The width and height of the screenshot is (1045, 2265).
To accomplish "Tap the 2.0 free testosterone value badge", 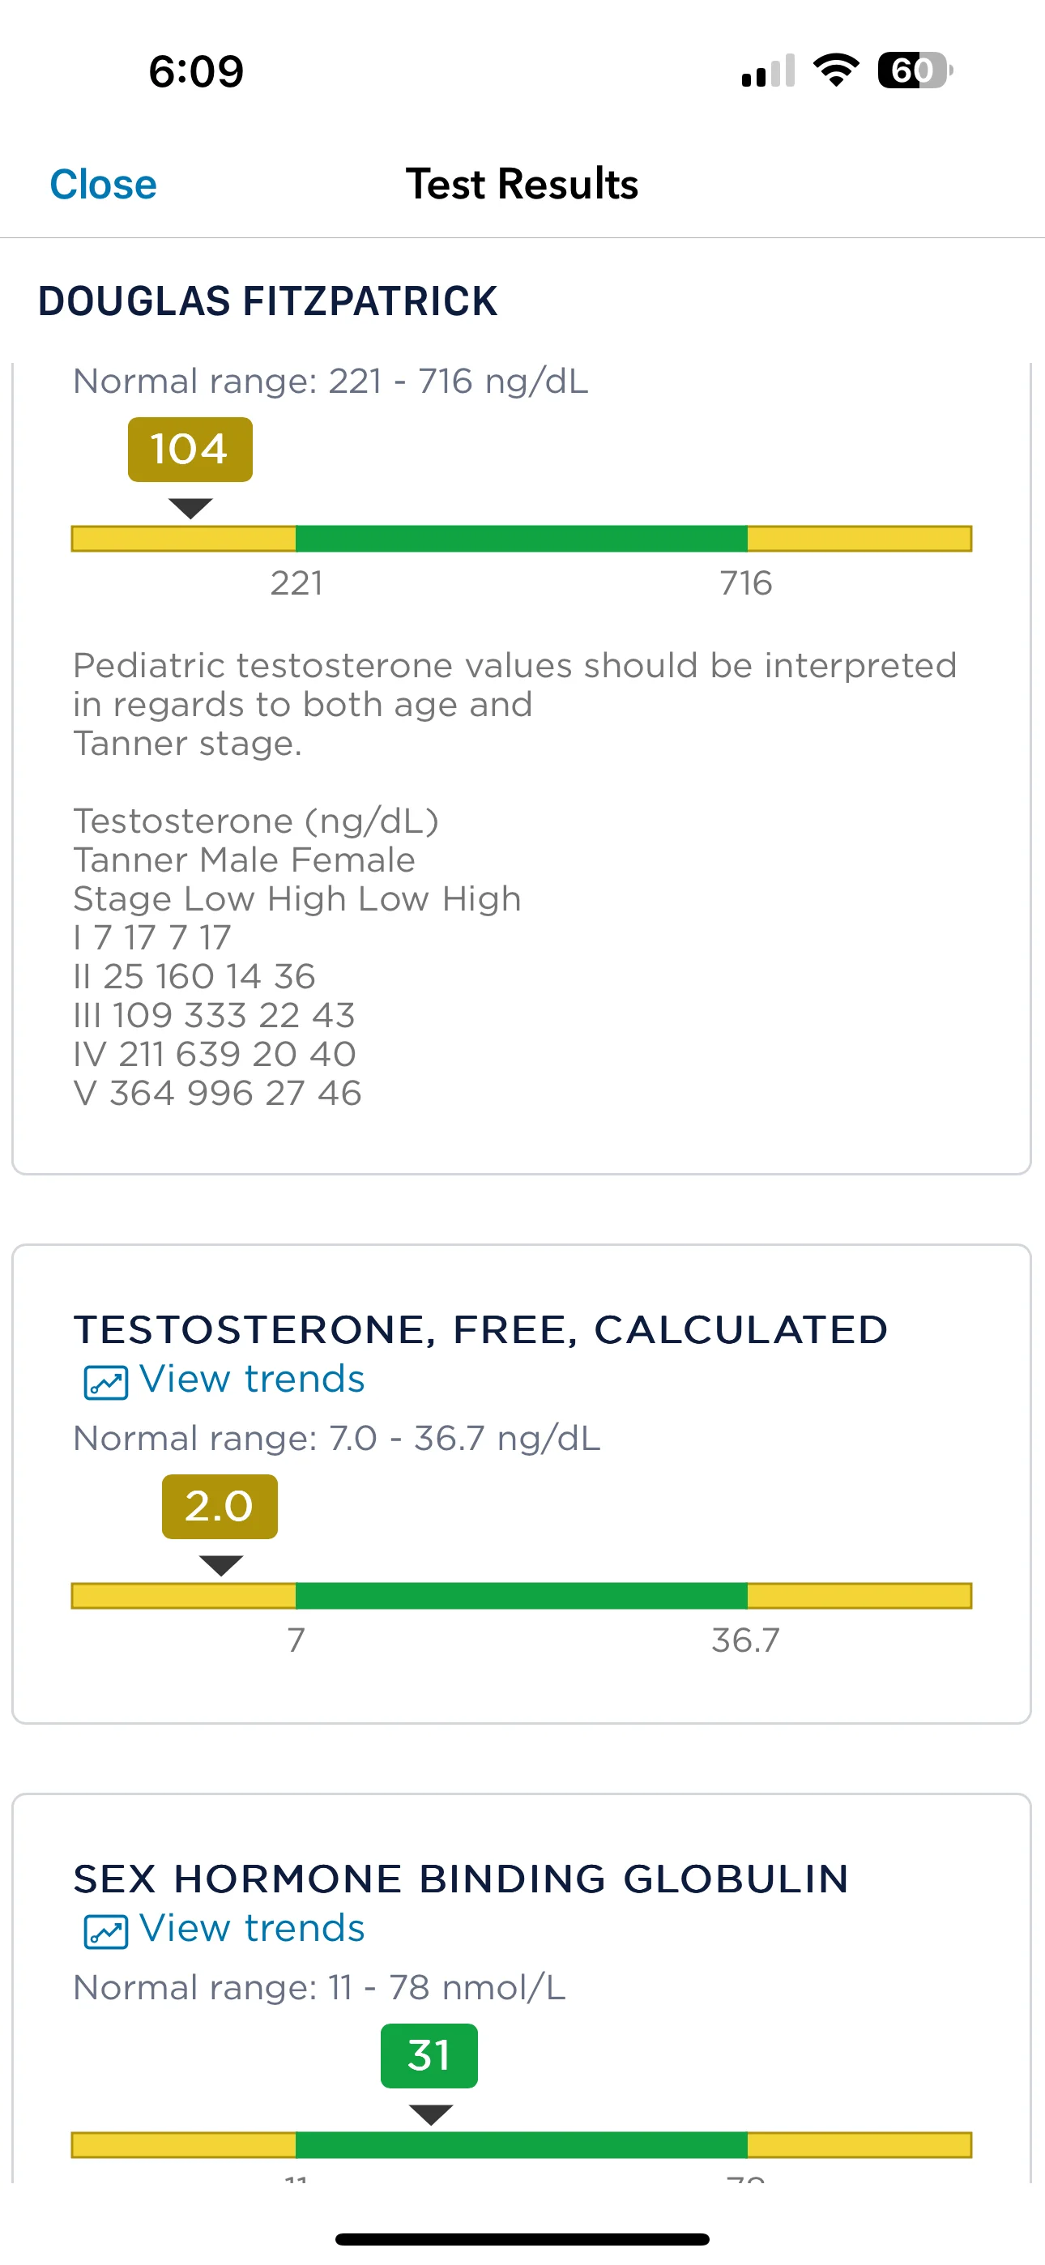I will click(220, 1506).
